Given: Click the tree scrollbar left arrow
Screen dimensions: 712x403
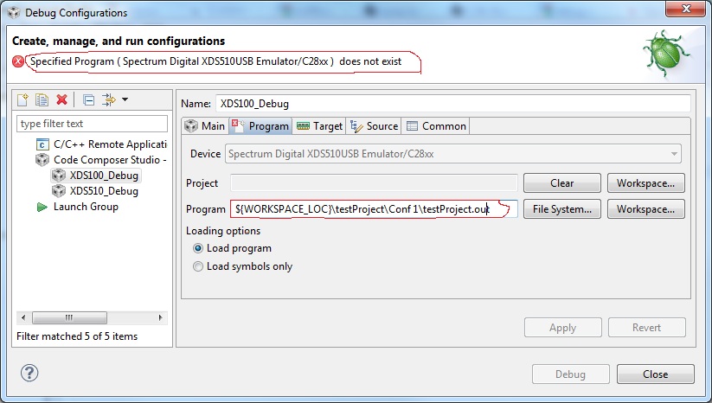Looking at the screenshot, I should pos(23,317).
